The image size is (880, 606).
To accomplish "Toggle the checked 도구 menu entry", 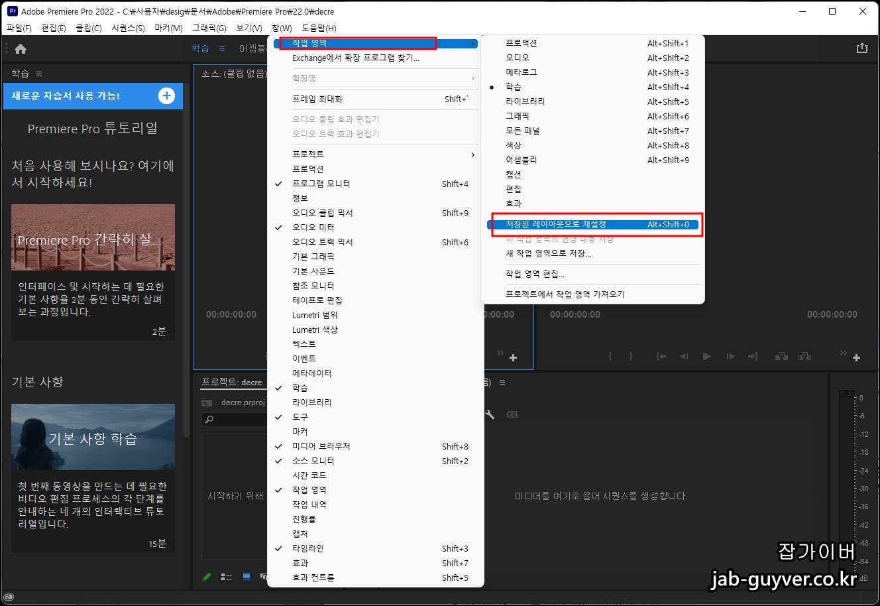I will [x=375, y=417].
